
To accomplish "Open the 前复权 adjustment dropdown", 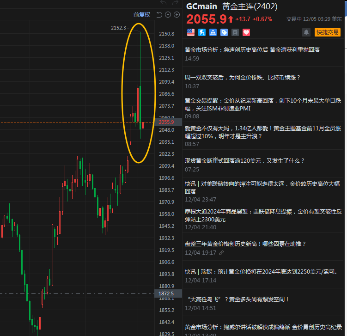I will pos(142,15).
